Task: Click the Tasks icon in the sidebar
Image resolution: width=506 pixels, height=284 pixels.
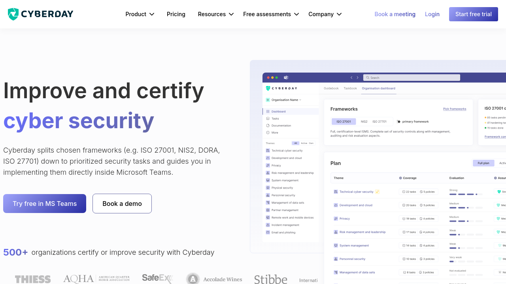Action: click(x=268, y=119)
